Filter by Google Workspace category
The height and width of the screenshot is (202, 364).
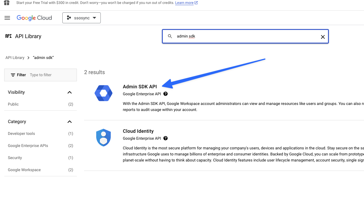click(x=41, y=170)
